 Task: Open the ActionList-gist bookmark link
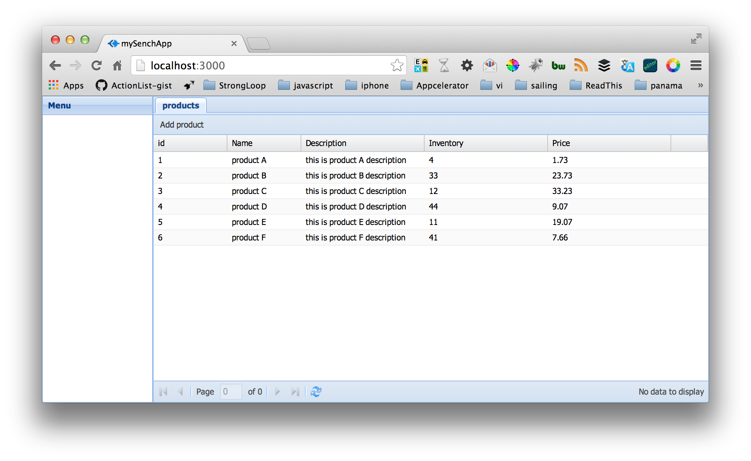(134, 86)
